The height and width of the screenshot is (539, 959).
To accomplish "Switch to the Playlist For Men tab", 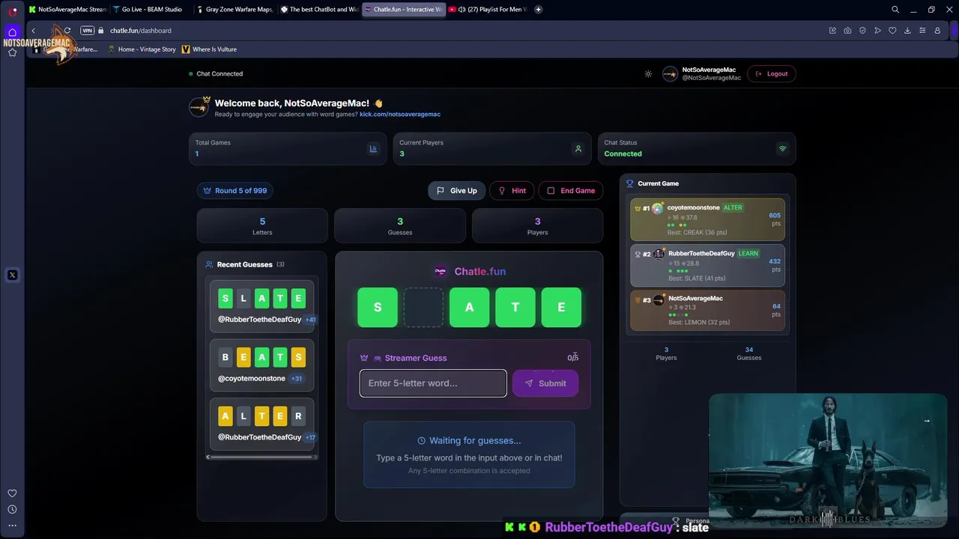I will pos(488,10).
